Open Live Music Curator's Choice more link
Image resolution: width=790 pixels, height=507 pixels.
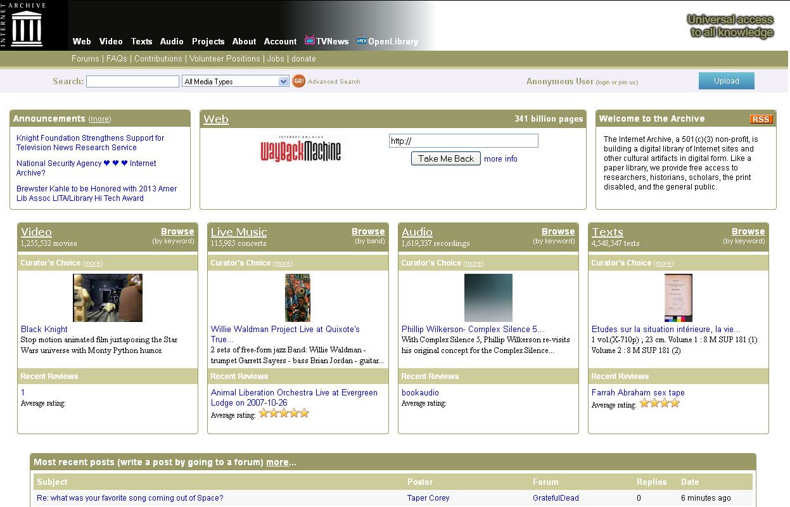coord(283,263)
